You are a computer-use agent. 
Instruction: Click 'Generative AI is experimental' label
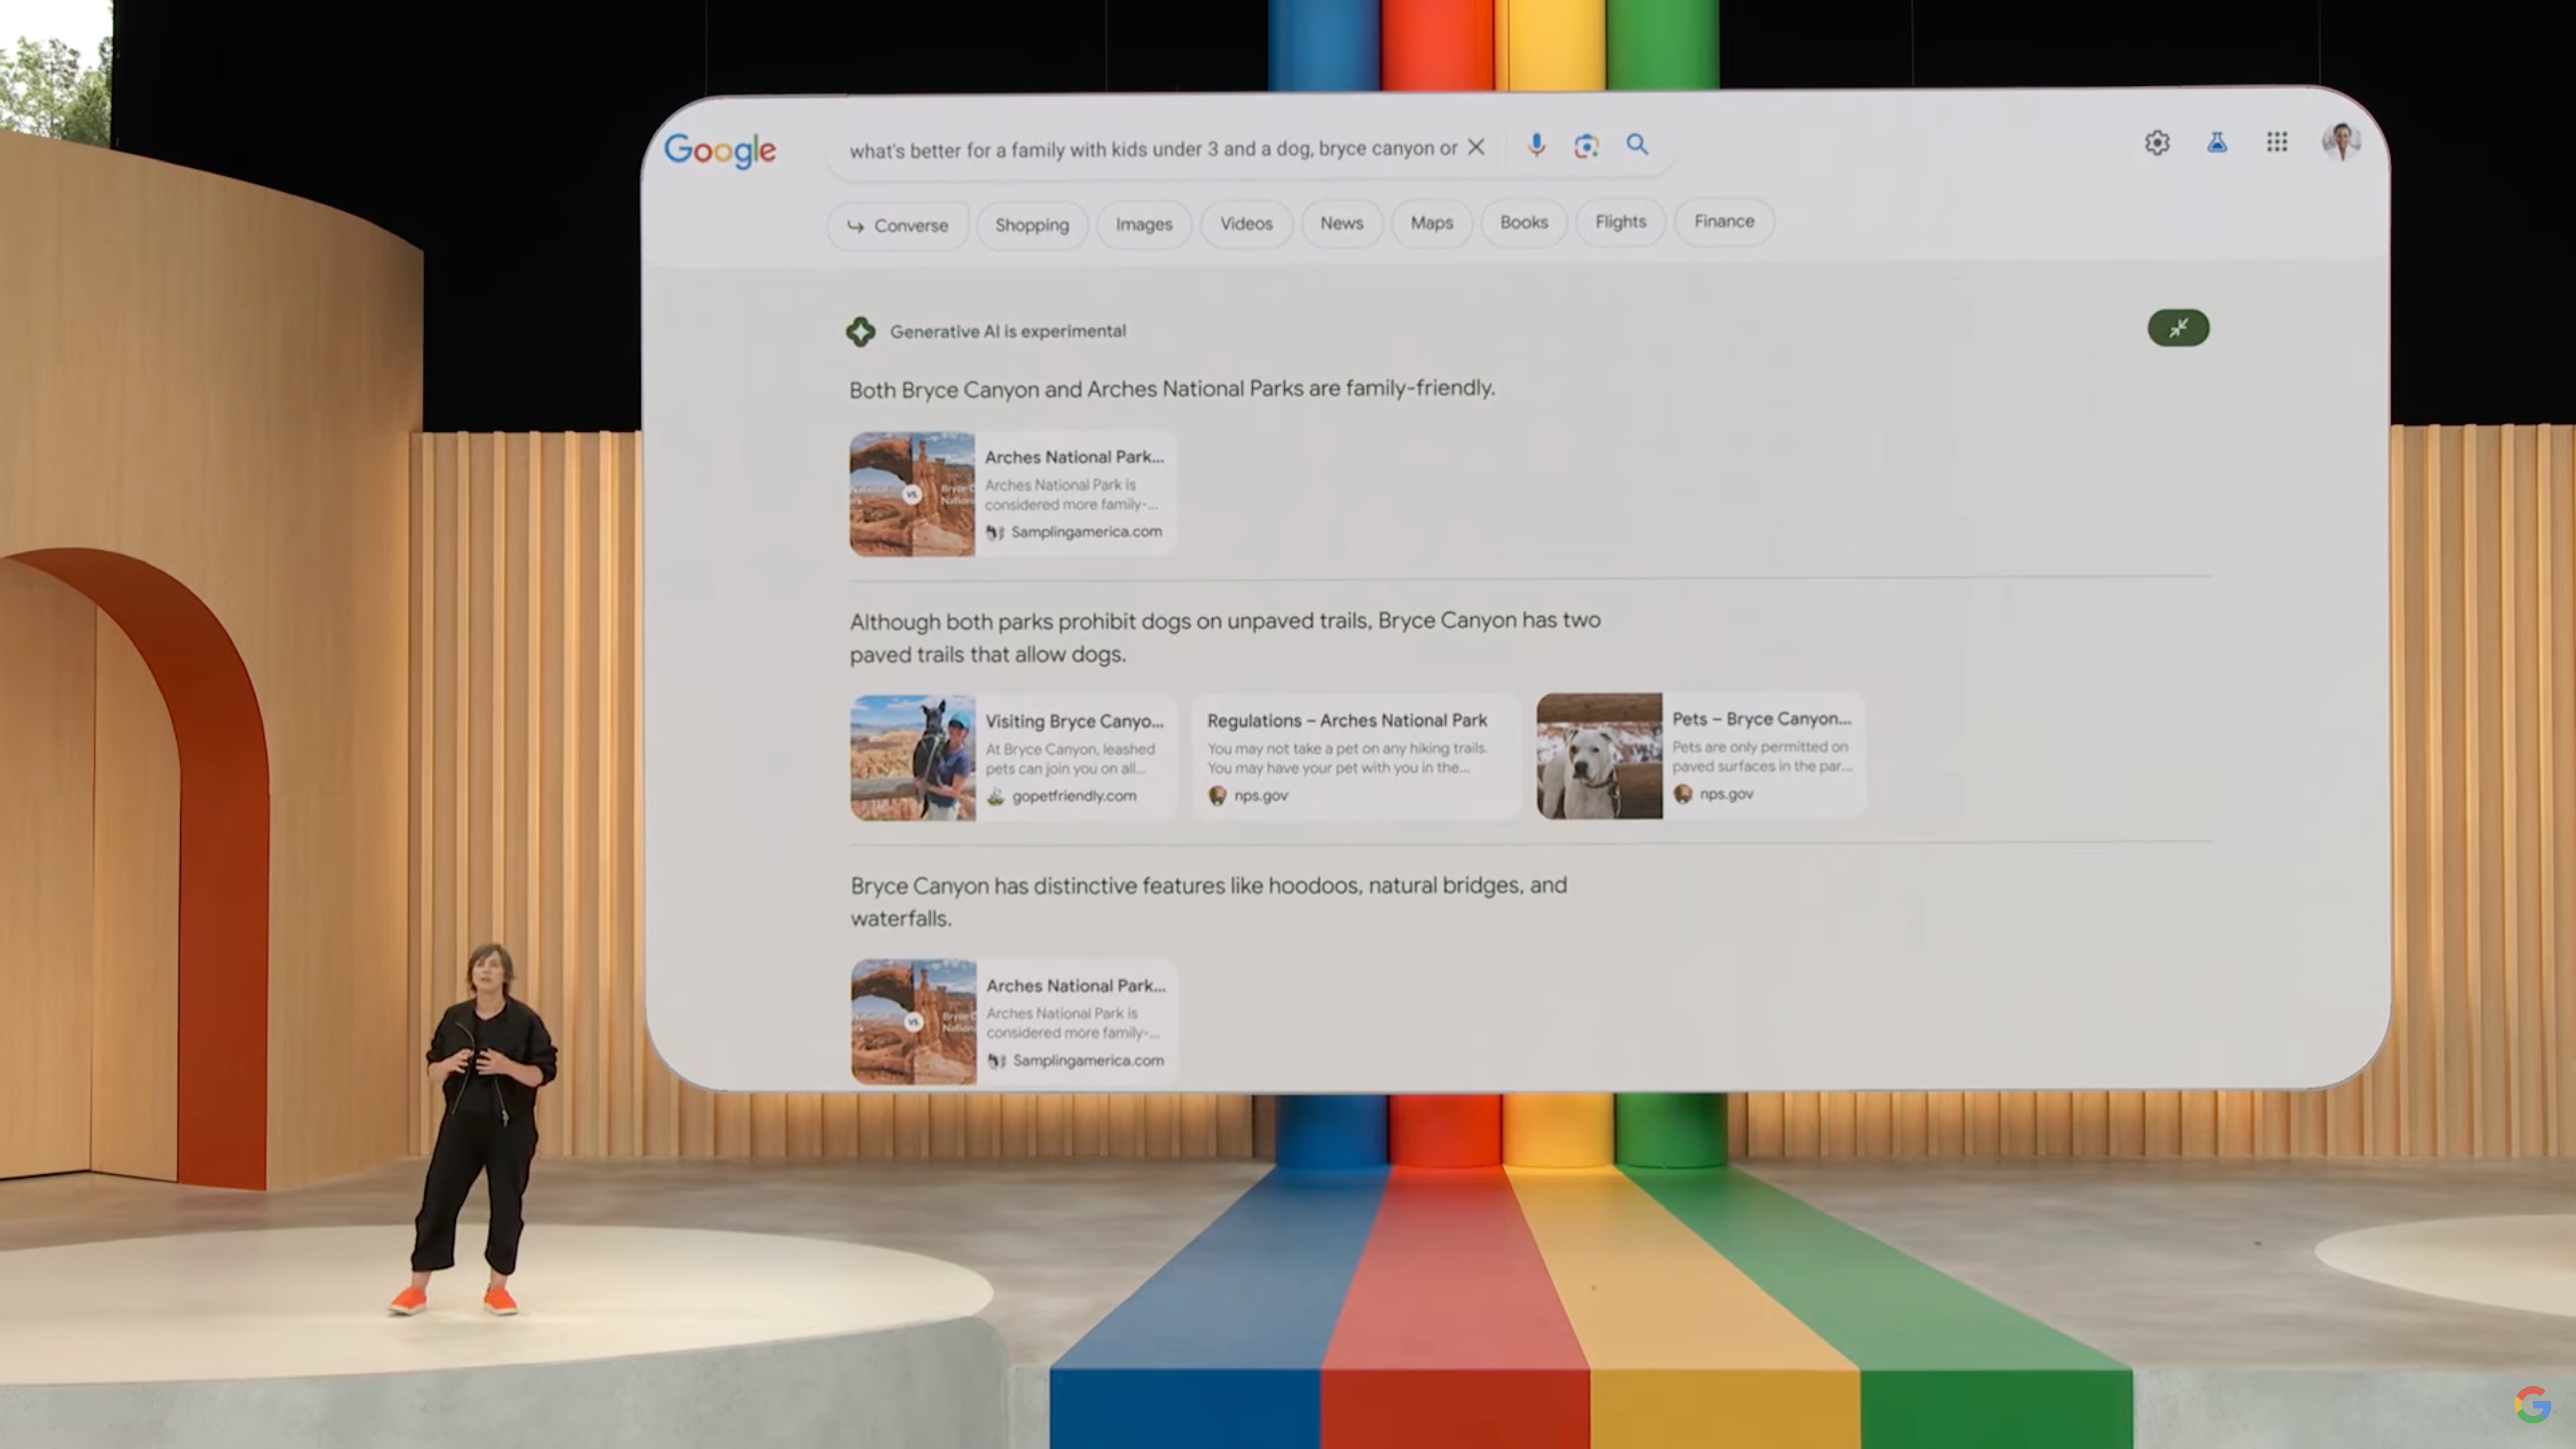(x=1008, y=331)
